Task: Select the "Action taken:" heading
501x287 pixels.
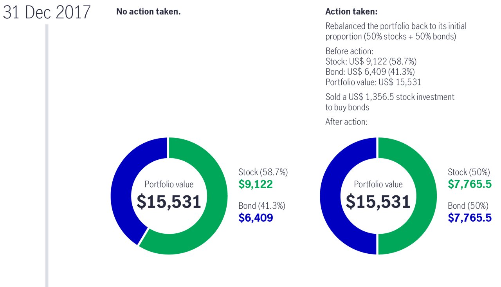Action: click(x=351, y=12)
